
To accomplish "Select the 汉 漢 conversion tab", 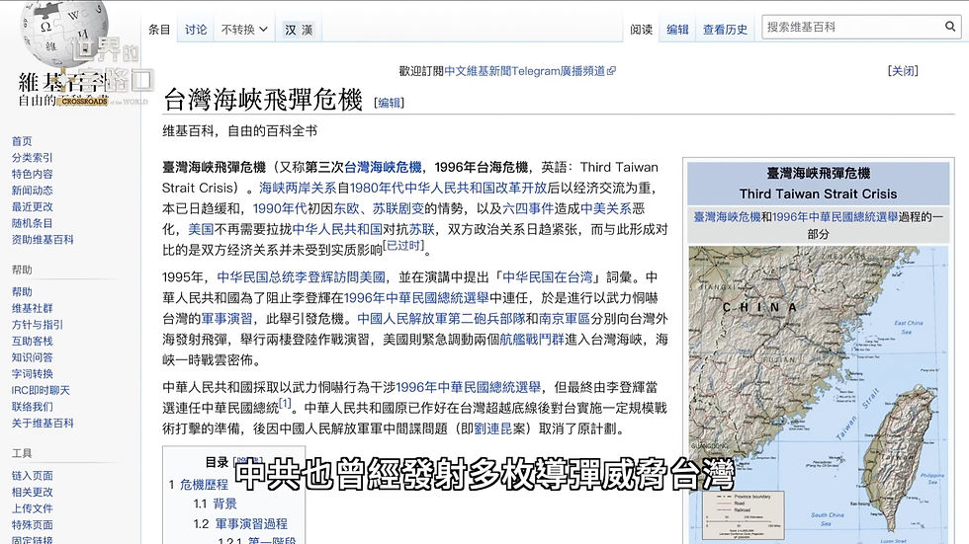I will tap(299, 29).
